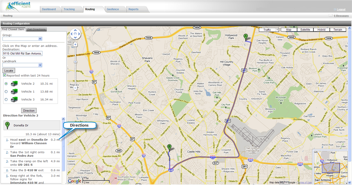Viewport: 352px width, 185px height.
Task: Select the Vehicle 1 radio button
Action: 6,91
